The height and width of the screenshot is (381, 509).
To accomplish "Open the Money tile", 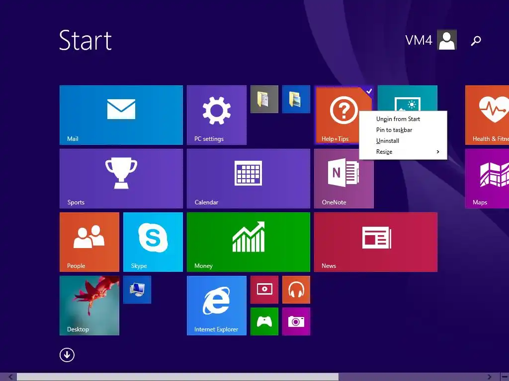I will pos(249,242).
